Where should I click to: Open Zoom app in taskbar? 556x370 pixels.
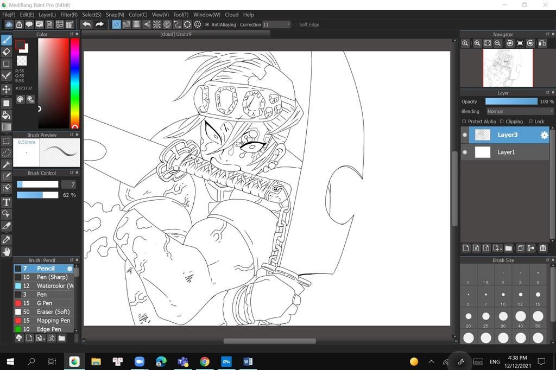[140, 361]
